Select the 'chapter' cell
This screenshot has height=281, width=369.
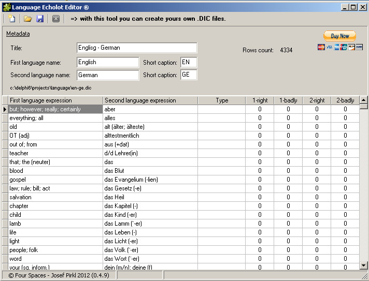click(55, 206)
